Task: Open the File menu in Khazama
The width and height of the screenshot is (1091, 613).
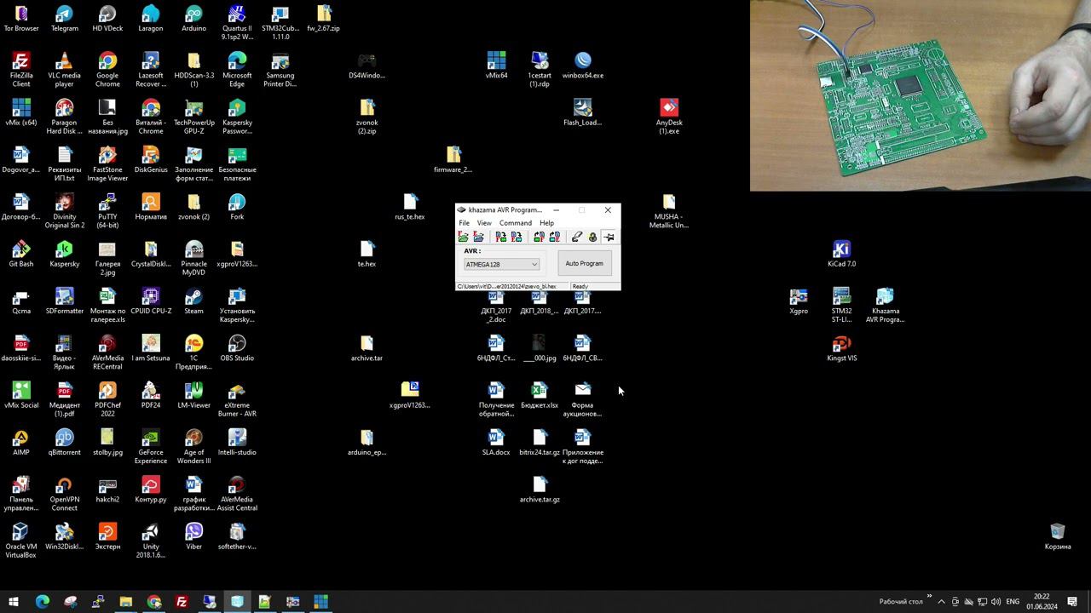Action: (464, 223)
